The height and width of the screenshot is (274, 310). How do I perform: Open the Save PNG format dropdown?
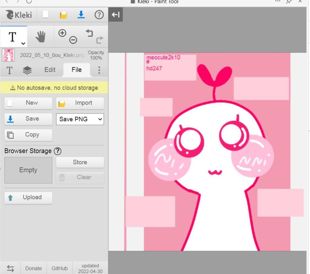point(80,119)
